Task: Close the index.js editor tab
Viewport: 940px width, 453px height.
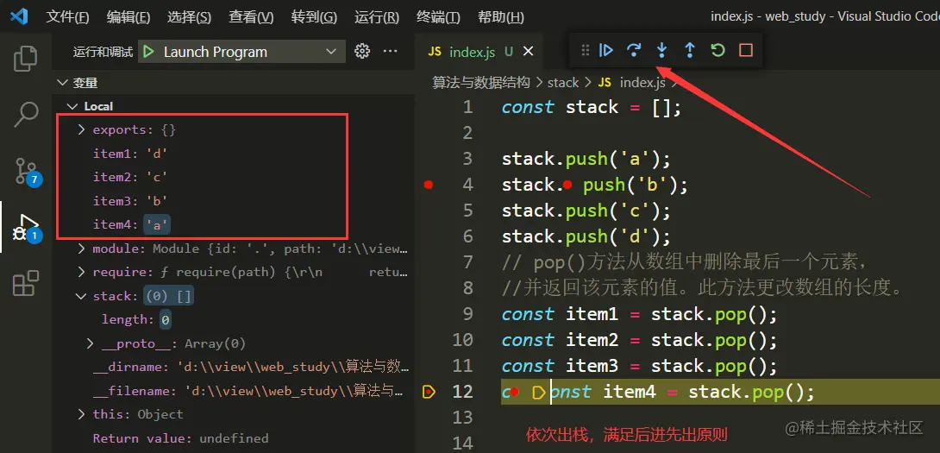Action: (528, 52)
